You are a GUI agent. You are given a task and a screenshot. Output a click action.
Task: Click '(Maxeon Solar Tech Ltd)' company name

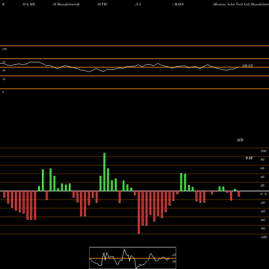pos(231,4)
